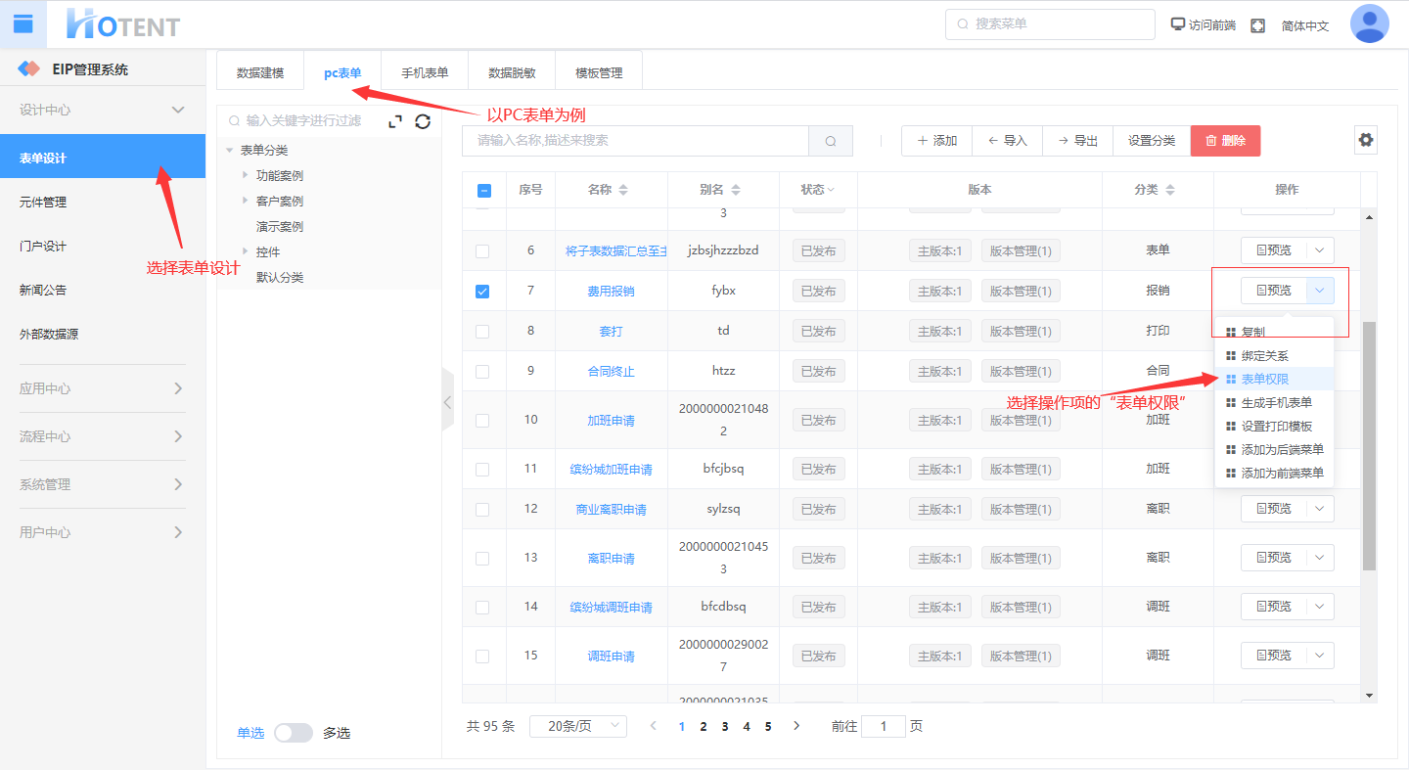Viewport: 1409px width, 770px height.
Task: Open the 20条/页 page size dropdown
Action: point(577,726)
